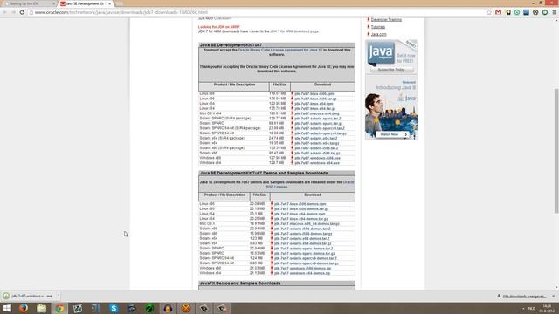The width and height of the screenshot is (559, 314).
Task: Download jdk-7u67-windows-x64.exe
Action: 317,163
